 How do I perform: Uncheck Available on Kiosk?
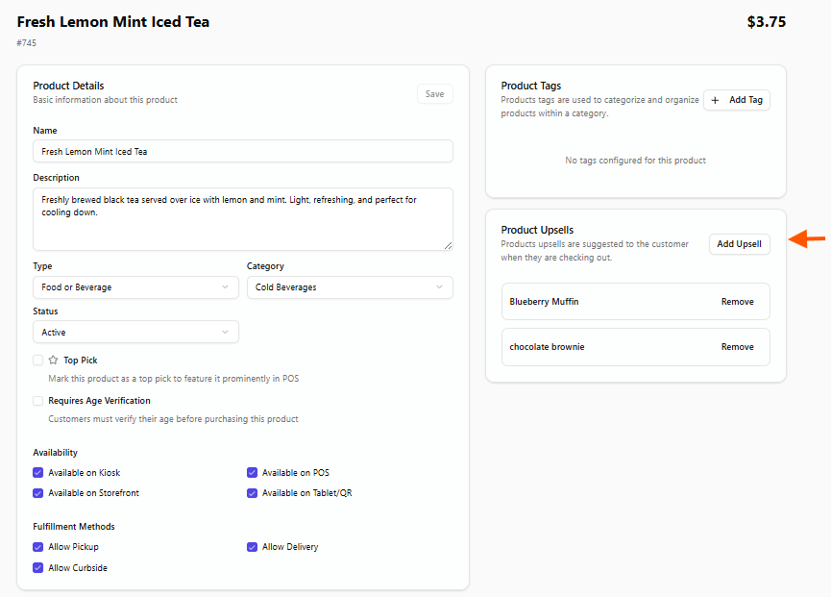pos(38,473)
